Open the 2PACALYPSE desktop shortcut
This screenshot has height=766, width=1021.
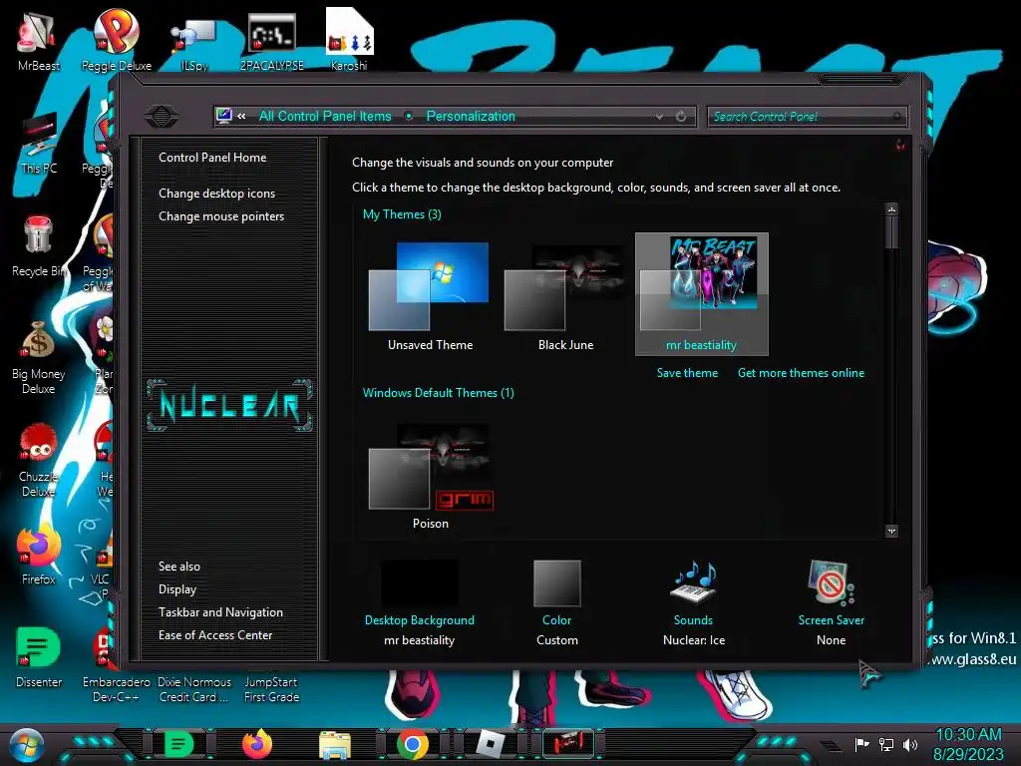click(x=271, y=40)
